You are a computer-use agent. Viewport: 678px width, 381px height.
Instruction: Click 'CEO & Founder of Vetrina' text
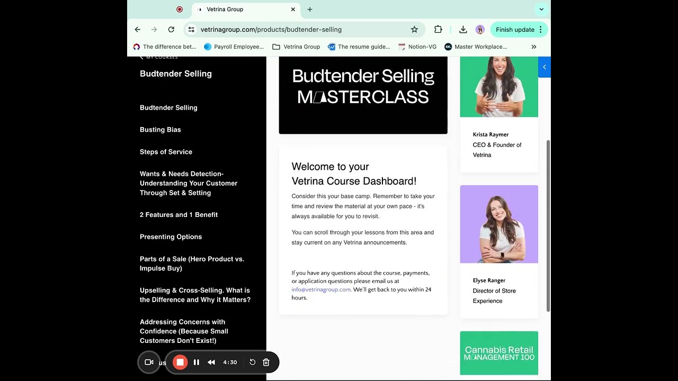pyautogui.click(x=497, y=150)
